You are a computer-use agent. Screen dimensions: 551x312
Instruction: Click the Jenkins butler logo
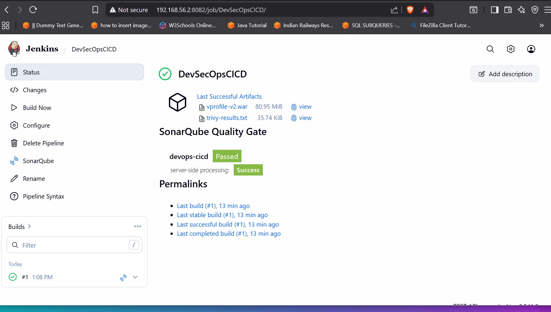pos(14,49)
